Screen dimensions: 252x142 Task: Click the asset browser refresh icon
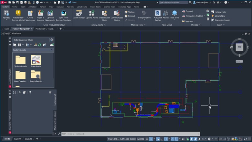tap(40, 45)
